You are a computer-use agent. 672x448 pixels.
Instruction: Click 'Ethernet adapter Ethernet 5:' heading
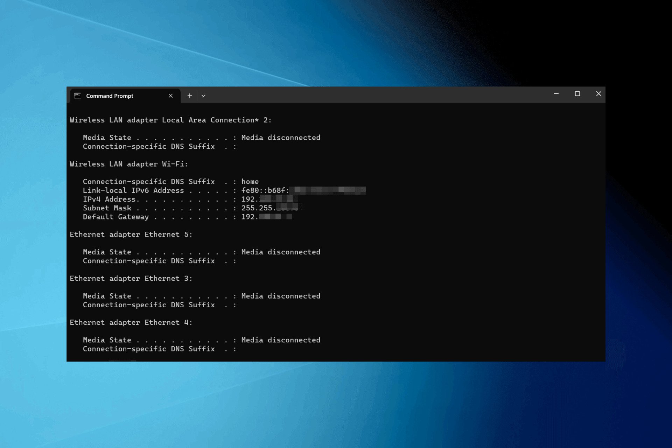(x=131, y=234)
